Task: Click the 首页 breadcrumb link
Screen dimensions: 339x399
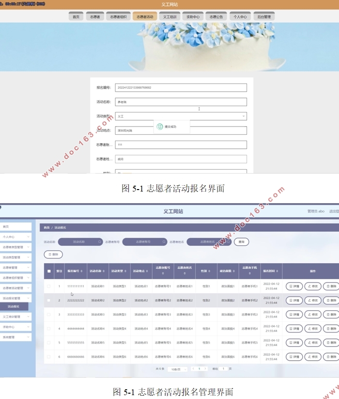Action: [x=47, y=227]
